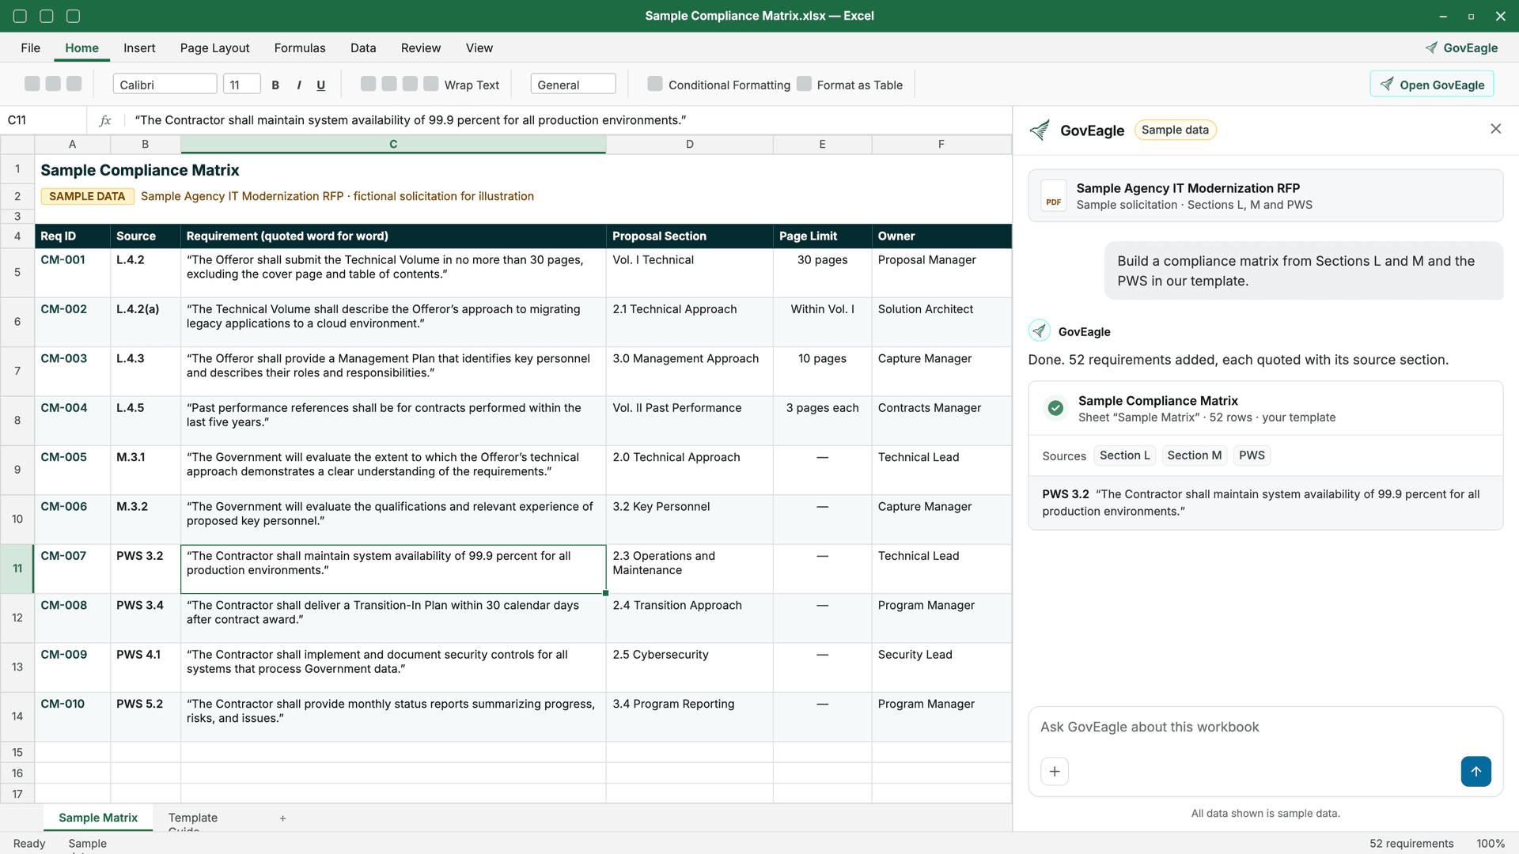Switch to the Formulas tab
The height and width of the screenshot is (854, 1519).
300,47
